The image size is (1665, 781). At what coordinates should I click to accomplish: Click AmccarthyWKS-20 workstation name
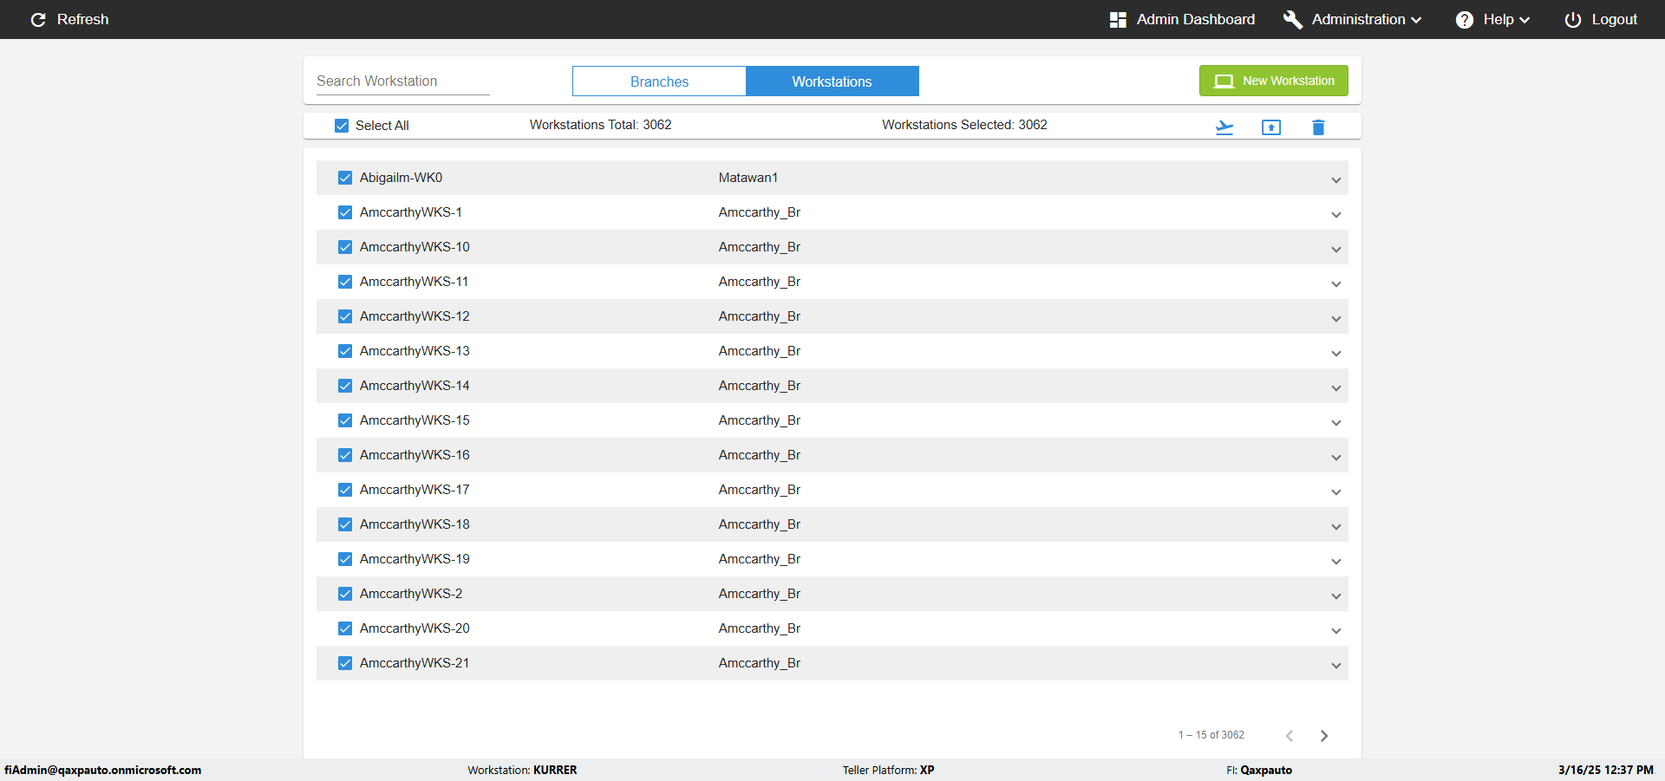coord(415,628)
